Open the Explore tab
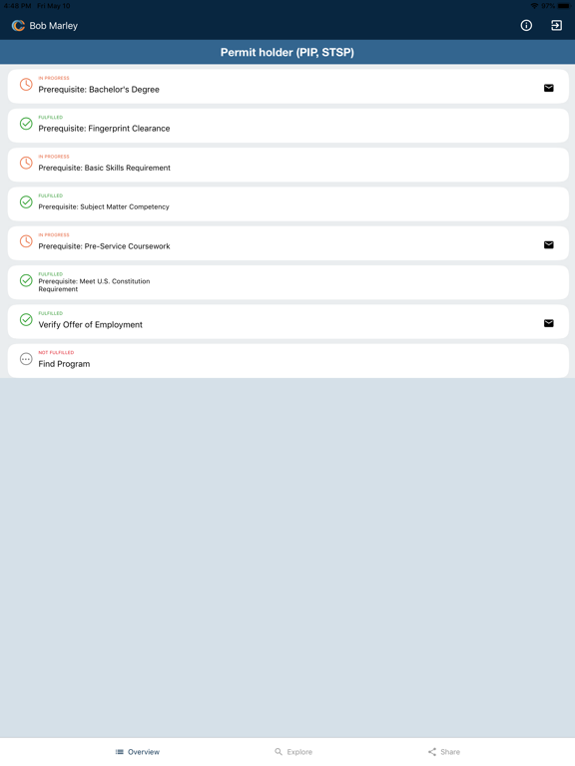 pos(293,752)
